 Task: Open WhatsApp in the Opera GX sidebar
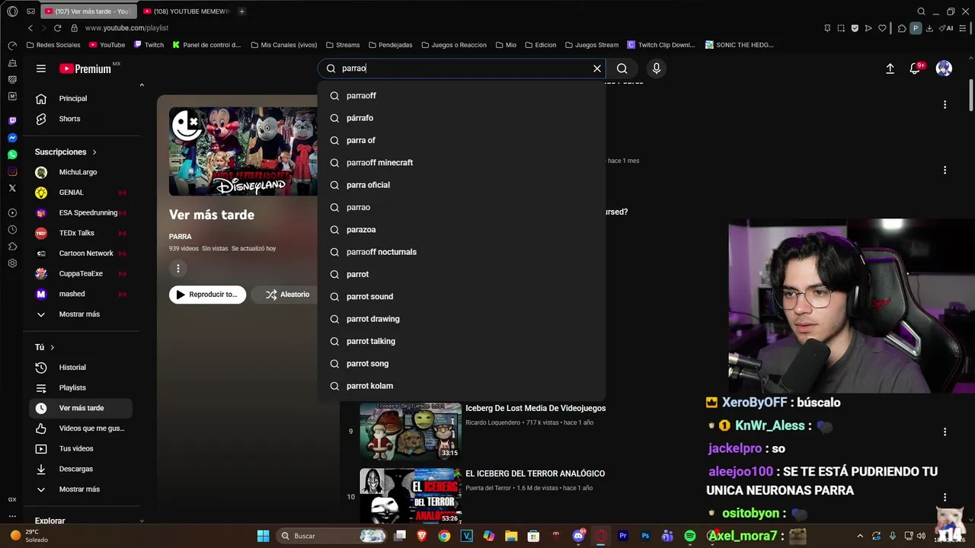pos(12,155)
